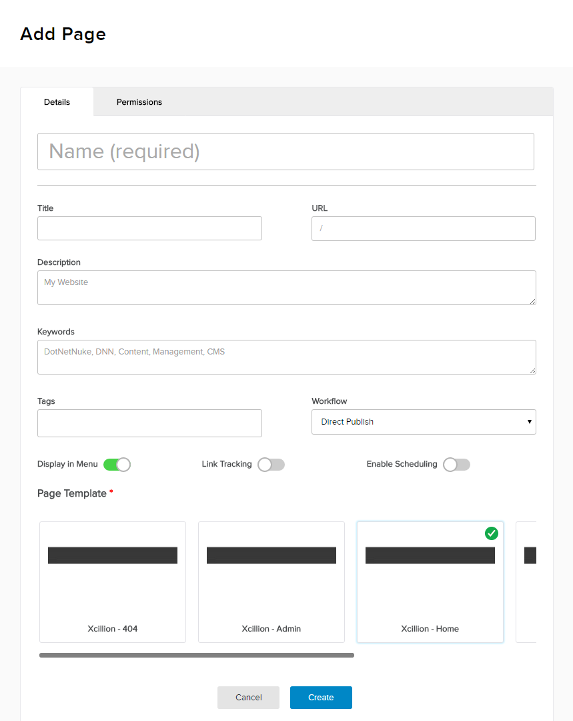Click into the Title input box
The height and width of the screenshot is (721, 573).
[149, 228]
